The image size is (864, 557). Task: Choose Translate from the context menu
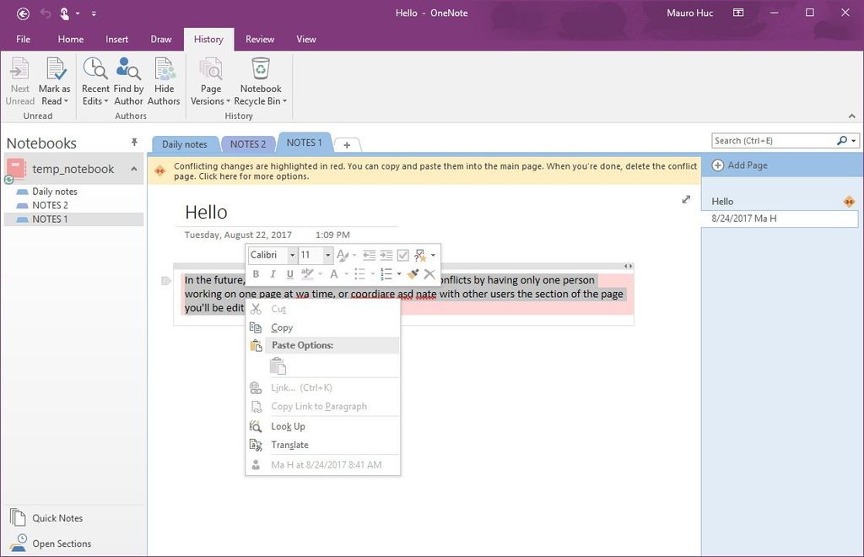point(289,445)
